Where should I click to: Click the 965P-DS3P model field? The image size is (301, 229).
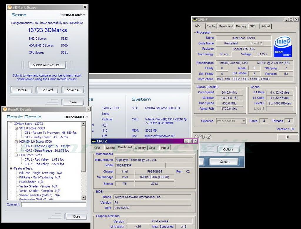point(140,165)
